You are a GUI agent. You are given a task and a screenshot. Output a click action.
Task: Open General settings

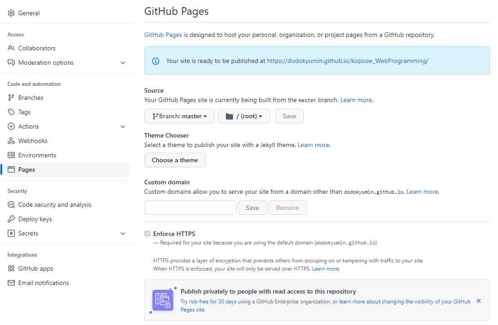67,13
